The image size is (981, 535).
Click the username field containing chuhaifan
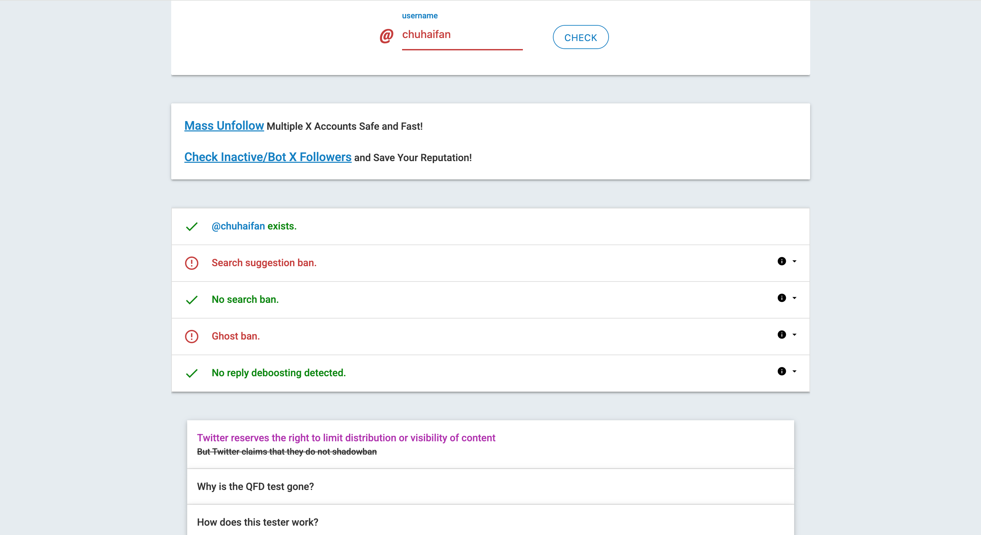461,35
